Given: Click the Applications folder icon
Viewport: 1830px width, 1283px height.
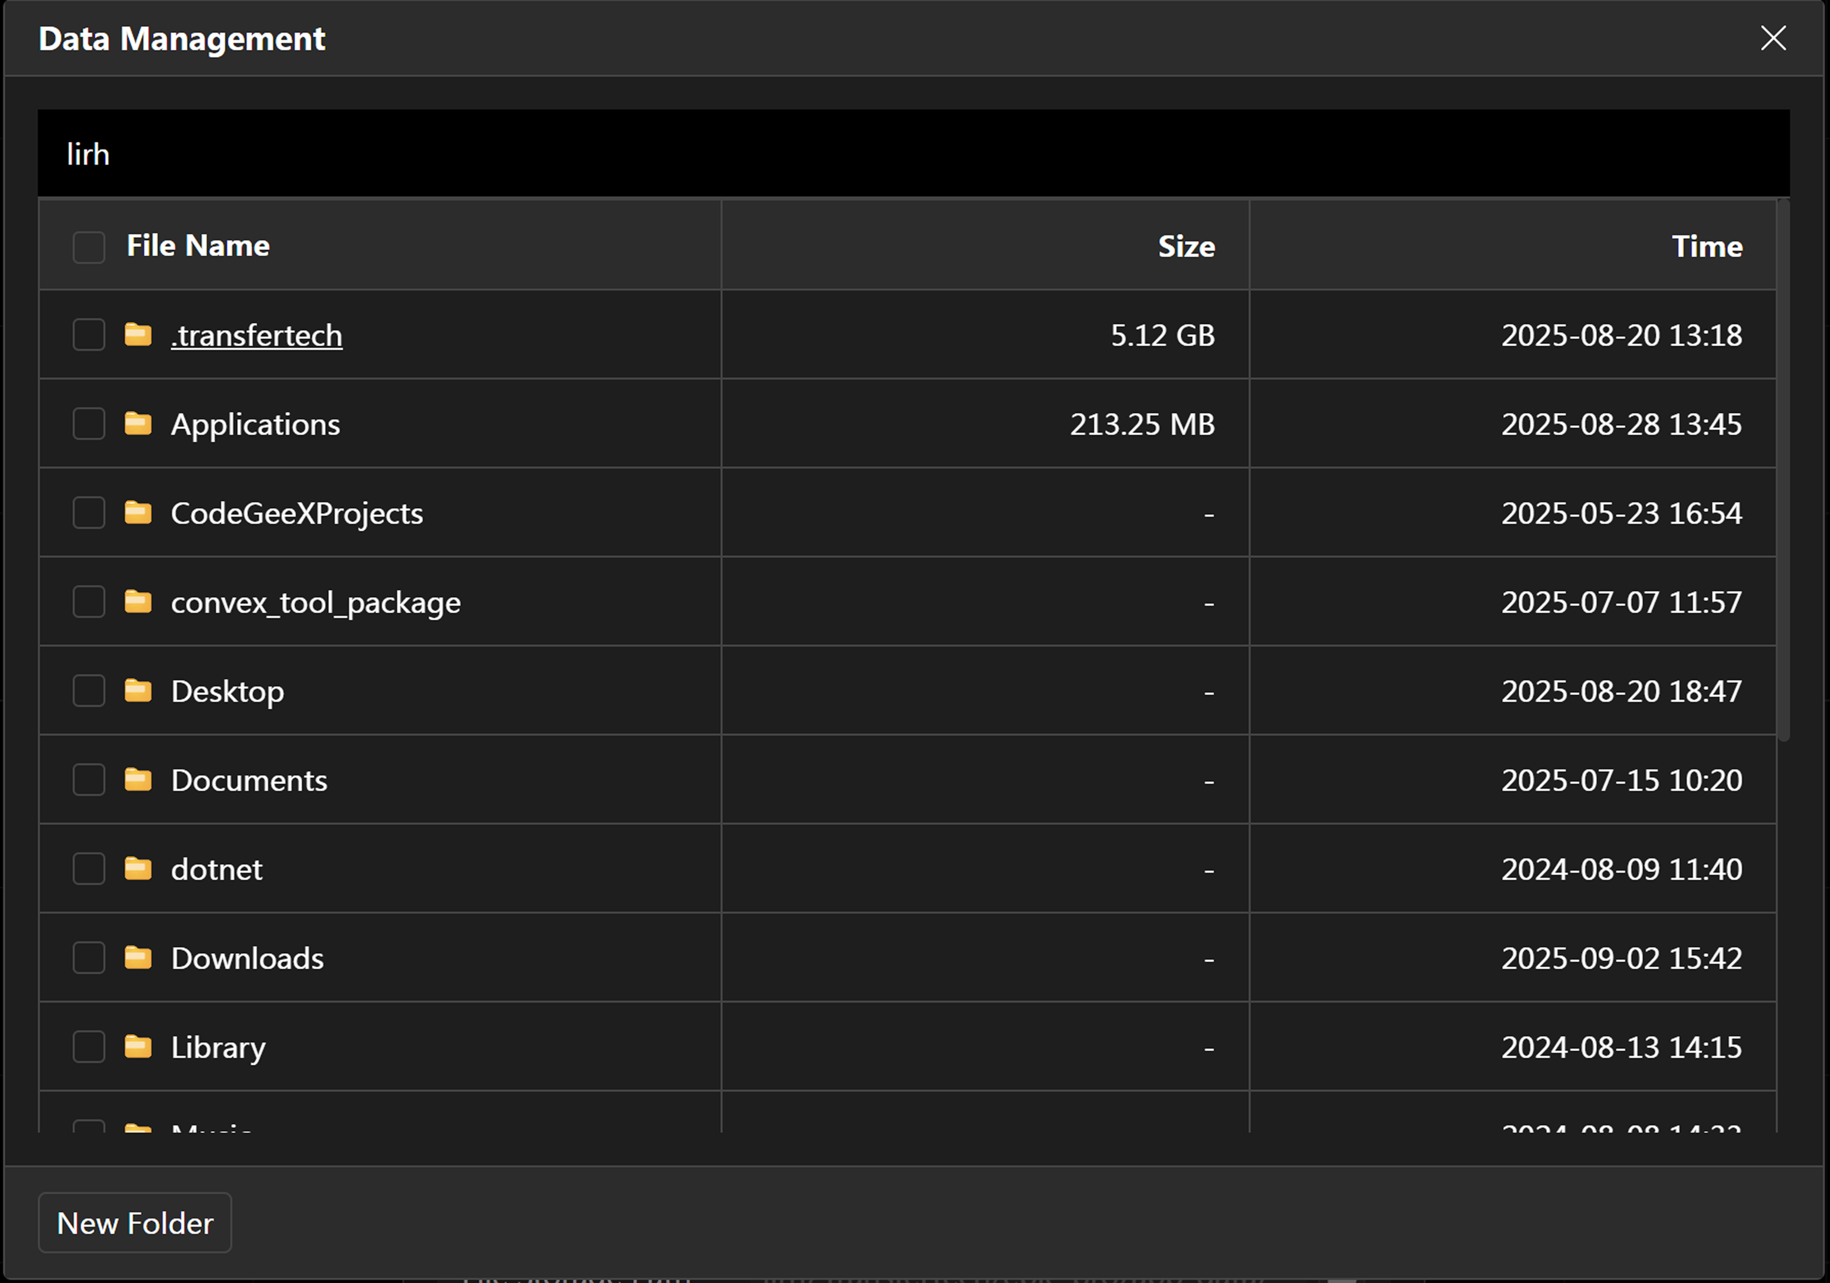Looking at the screenshot, I should click(x=138, y=424).
